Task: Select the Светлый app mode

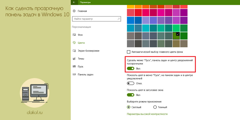Action: coord(128,107)
